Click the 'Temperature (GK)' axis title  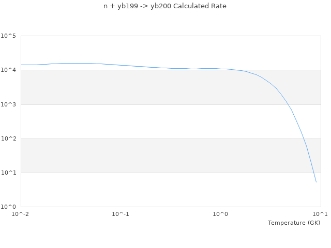tap(294, 223)
